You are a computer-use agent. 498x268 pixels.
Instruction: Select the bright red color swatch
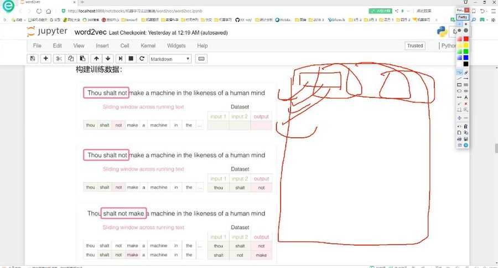click(x=465, y=39)
